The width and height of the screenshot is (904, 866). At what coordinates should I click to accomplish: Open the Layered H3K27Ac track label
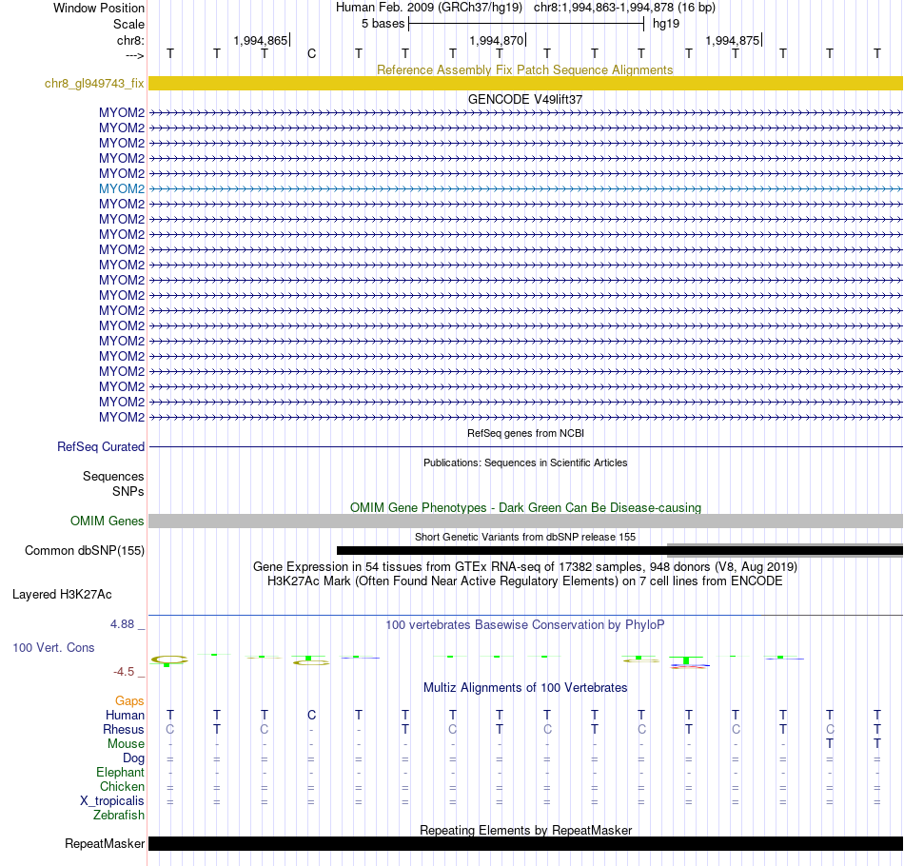tap(62, 595)
